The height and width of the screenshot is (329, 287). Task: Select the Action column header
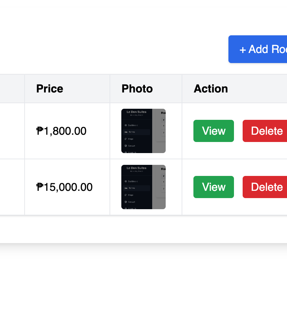(211, 89)
